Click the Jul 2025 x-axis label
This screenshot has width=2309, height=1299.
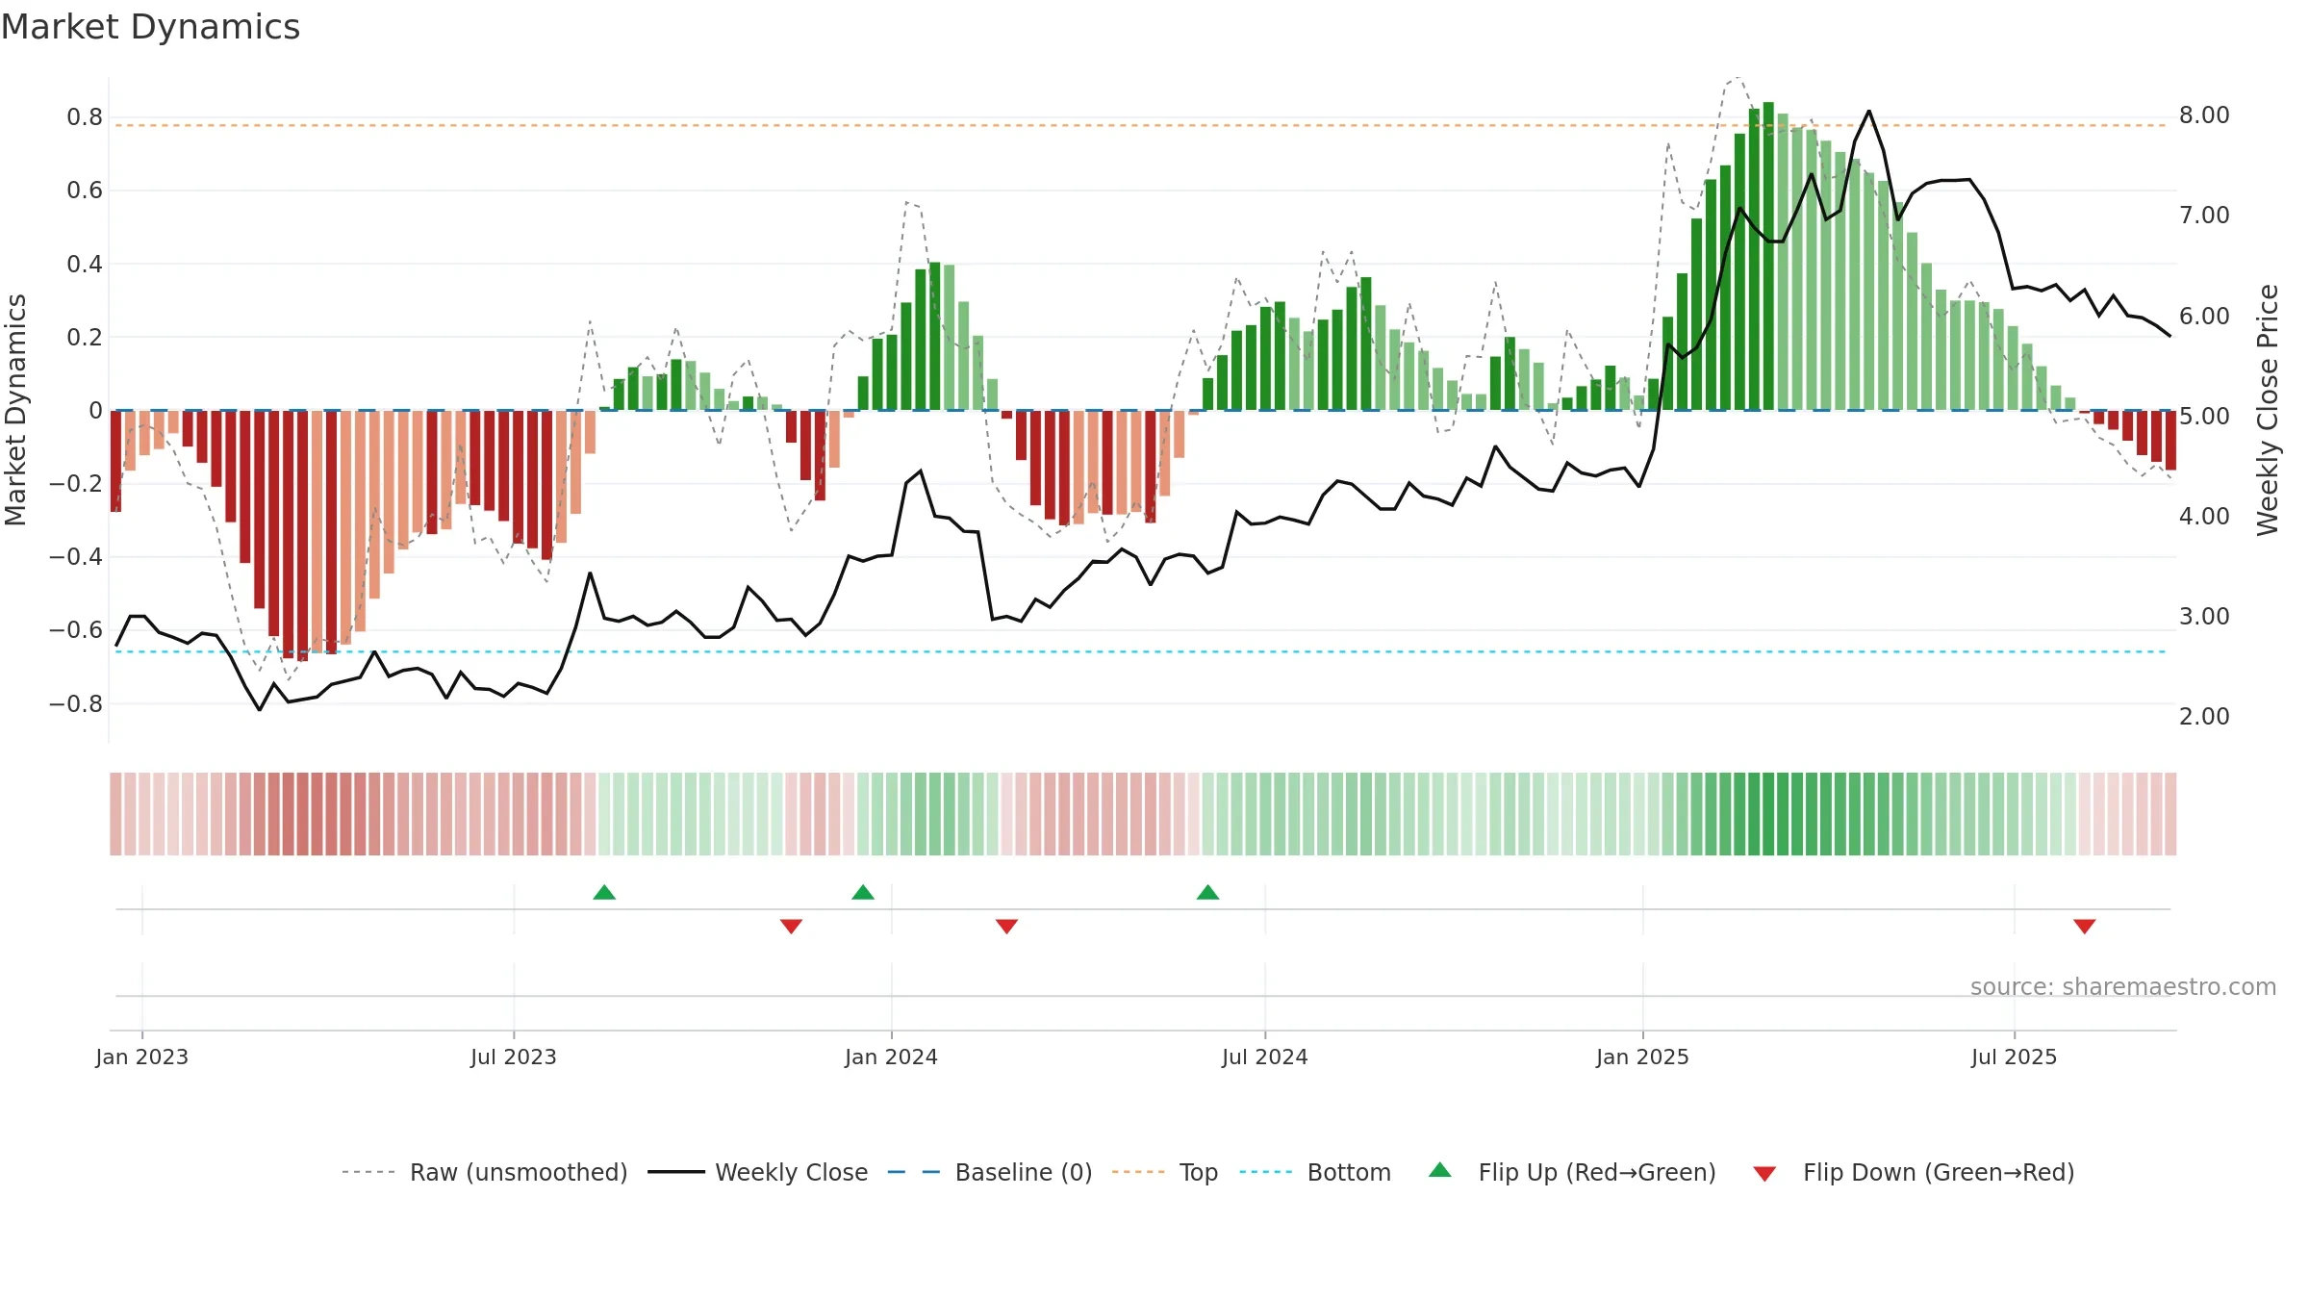(2014, 1057)
